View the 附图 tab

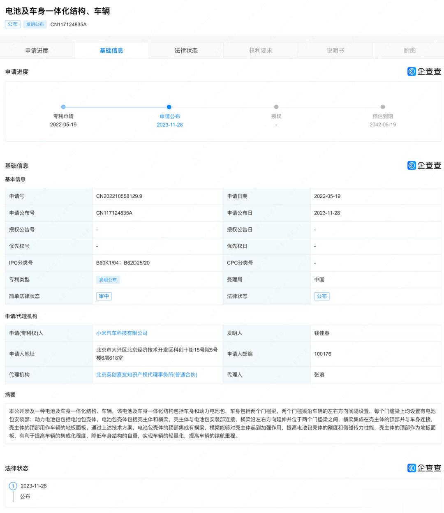410,51
